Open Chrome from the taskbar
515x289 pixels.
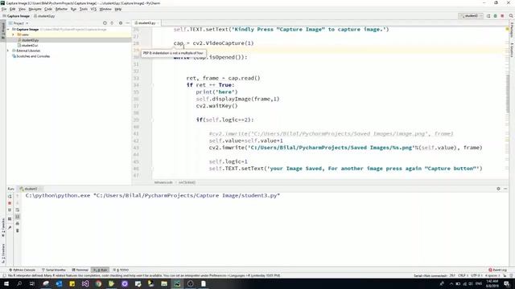pyautogui.click(x=98, y=283)
